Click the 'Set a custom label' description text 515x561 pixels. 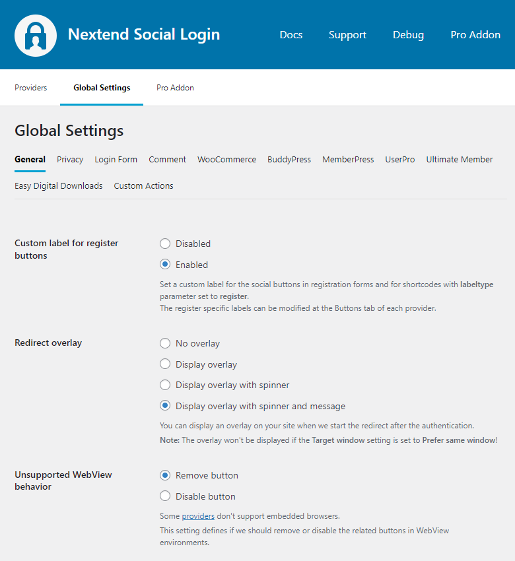[x=326, y=296]
